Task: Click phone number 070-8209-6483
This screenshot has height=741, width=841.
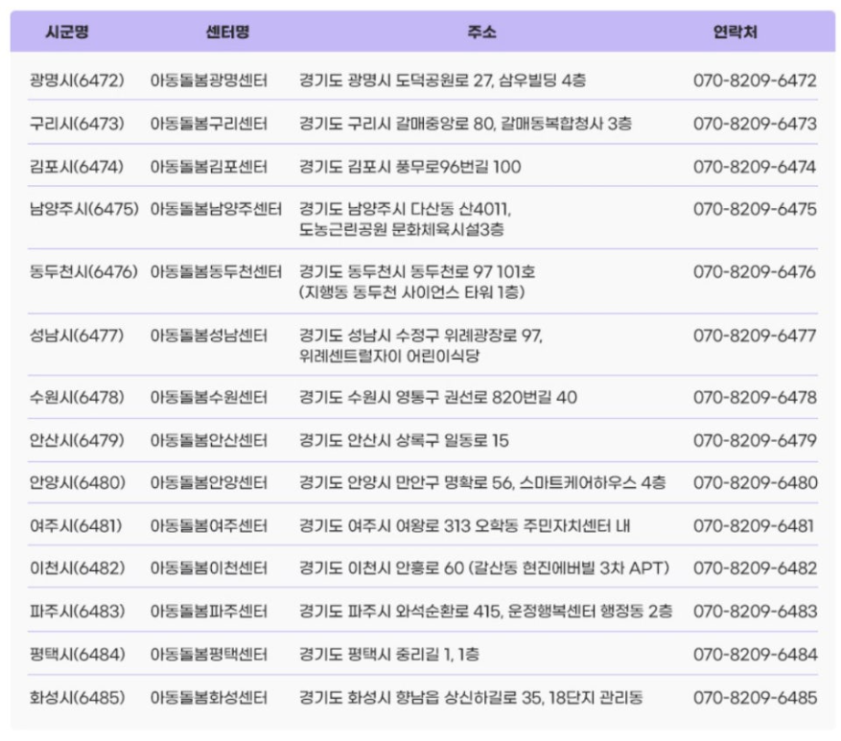Action: [756, 612]
